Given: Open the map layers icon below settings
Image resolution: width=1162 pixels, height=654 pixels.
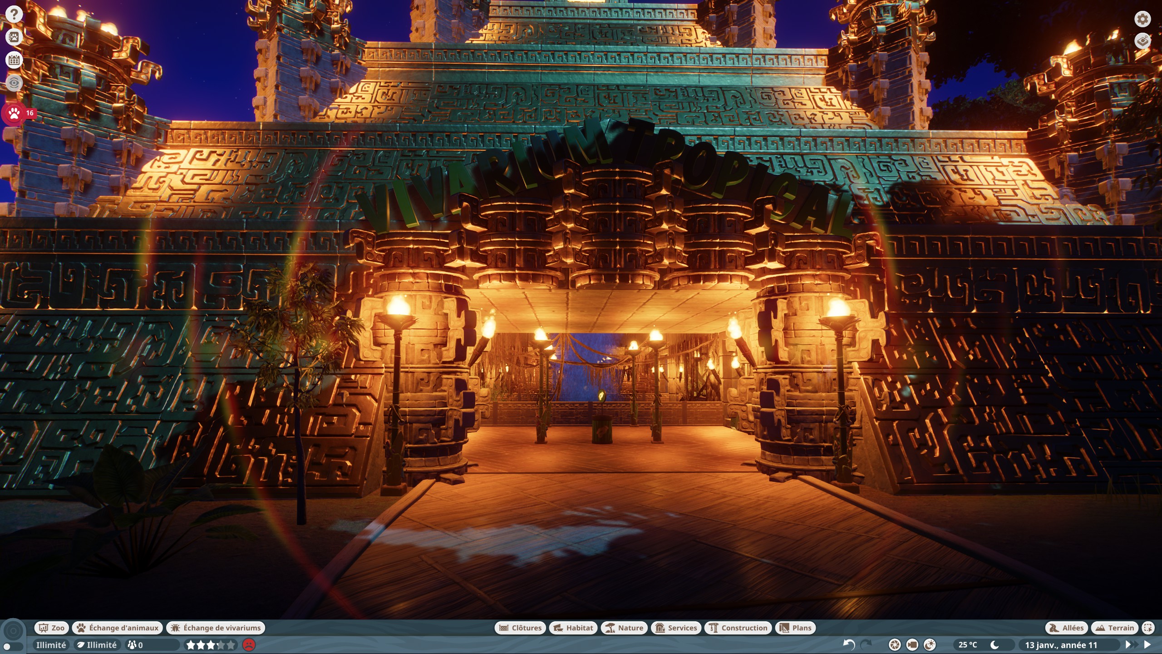Looking at the screenshot, I should [x=1142, y=41].
